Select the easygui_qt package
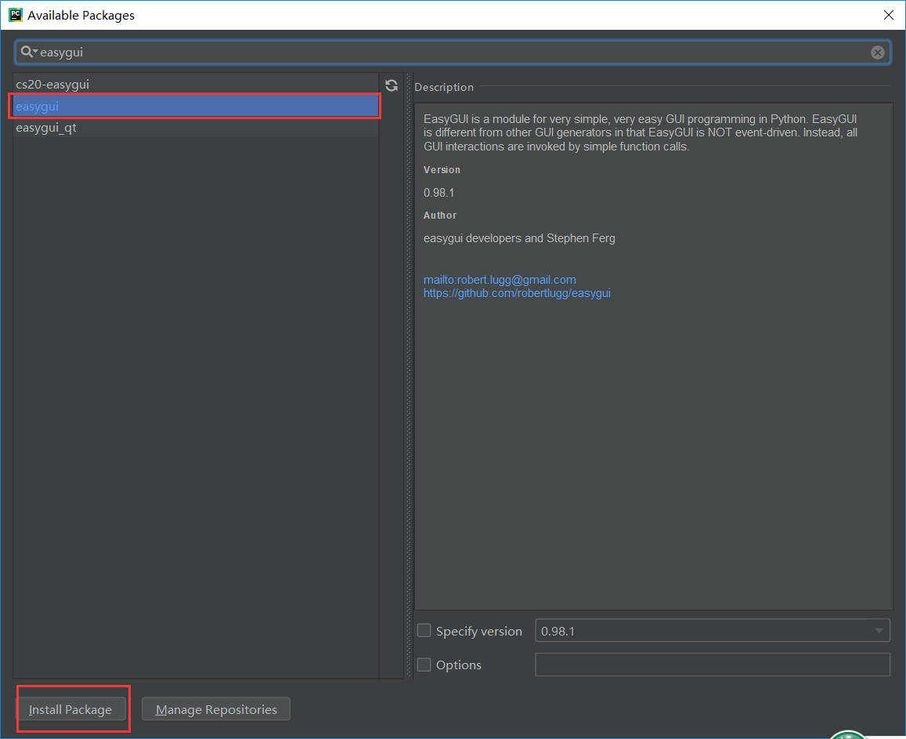This screenshot has height=739, width=906. click(x=48, y=127)
